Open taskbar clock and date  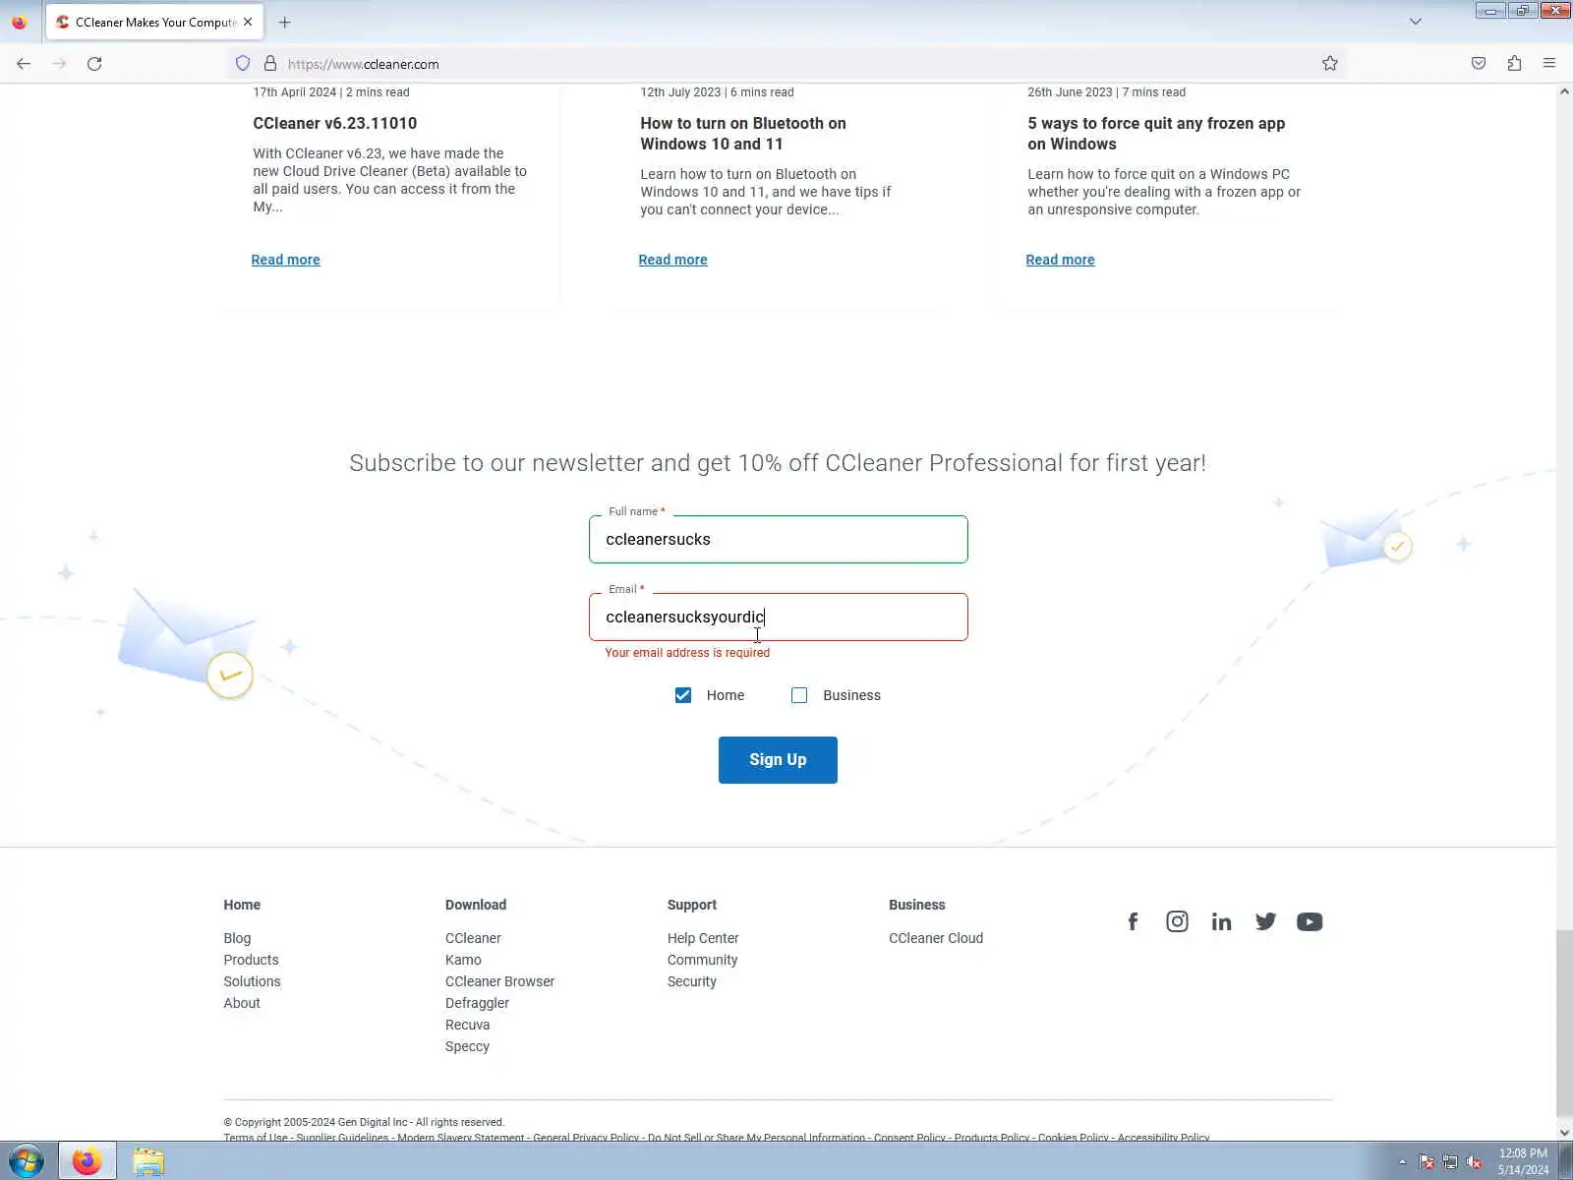(1523, 1161)
